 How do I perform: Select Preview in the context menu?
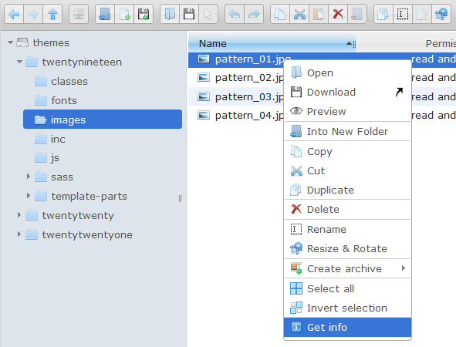(x=347, y=111)
